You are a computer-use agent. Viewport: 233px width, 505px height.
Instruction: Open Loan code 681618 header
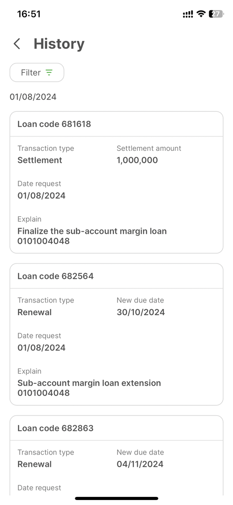pos(116,124)
